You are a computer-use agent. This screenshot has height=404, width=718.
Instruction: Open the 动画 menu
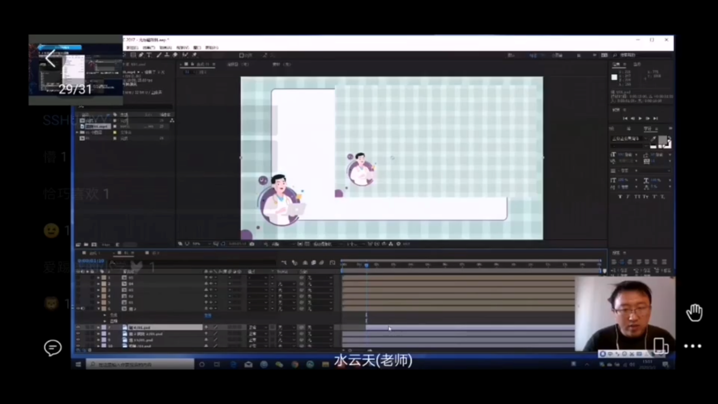point(165,48)
